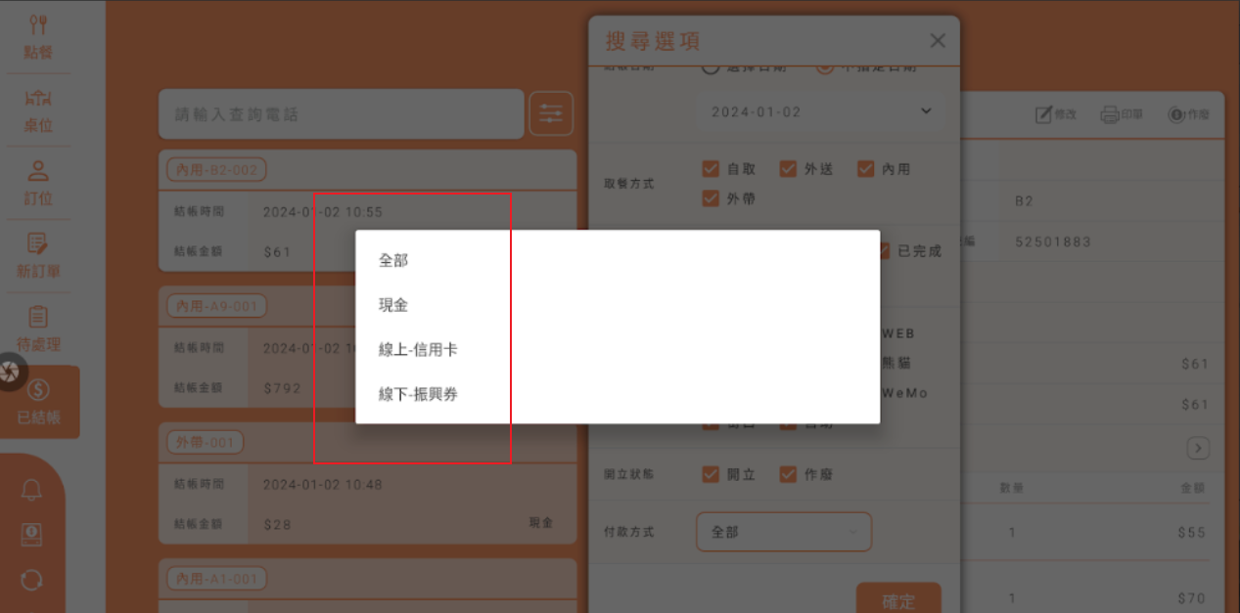Toggle the 開立 status checkbox
1240x613 pixels.
[x=711, y=474]
